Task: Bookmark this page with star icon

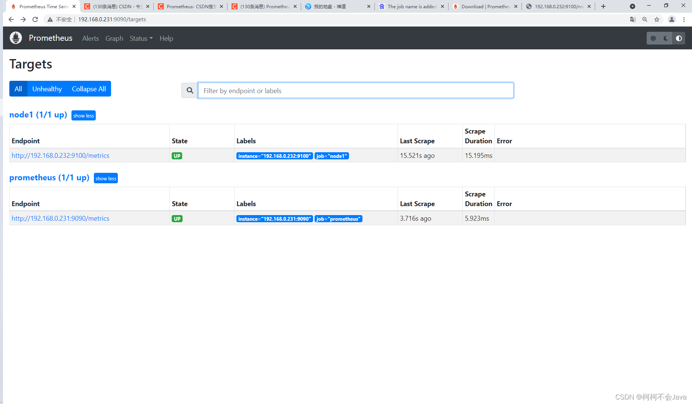Action: click(x=657, y=19)
